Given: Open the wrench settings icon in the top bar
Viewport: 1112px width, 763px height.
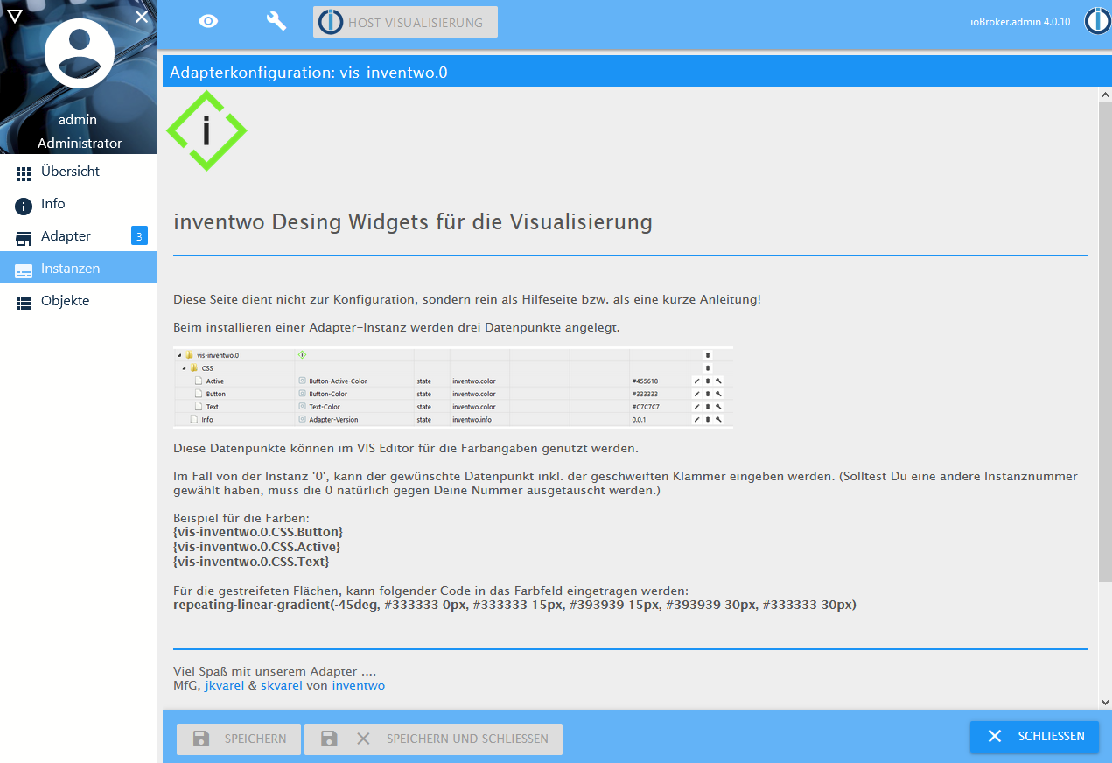Looking at the screenshot, I should pyautogui.click(x=276, y=21).
